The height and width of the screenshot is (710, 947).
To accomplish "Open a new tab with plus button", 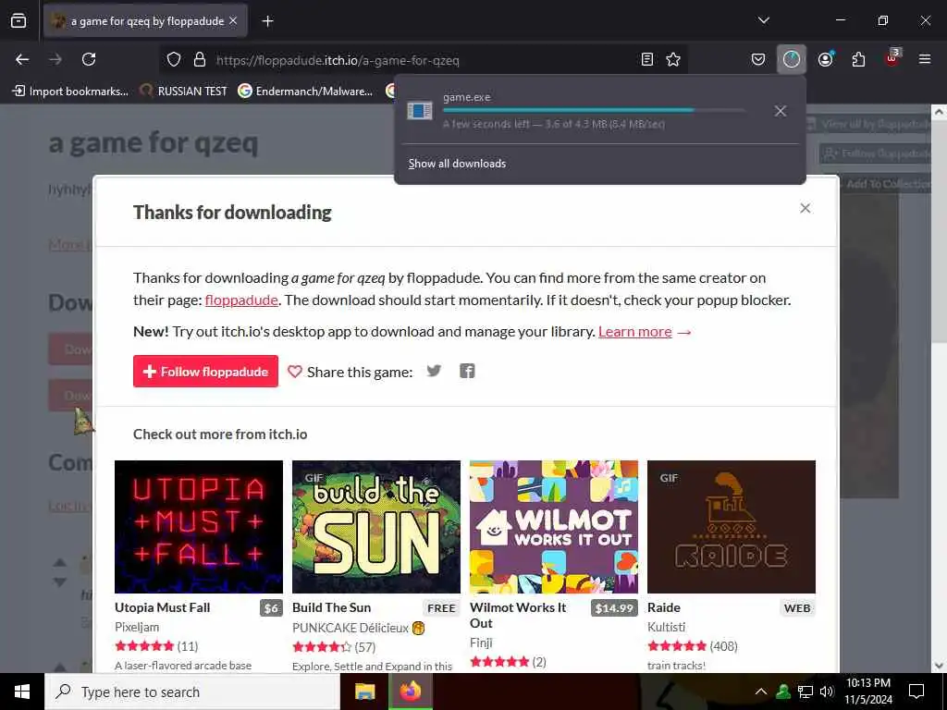I will pyautogui.click(x=267, y=21).
